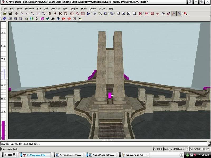Click the green trees plugin icon

click(47, 19)
